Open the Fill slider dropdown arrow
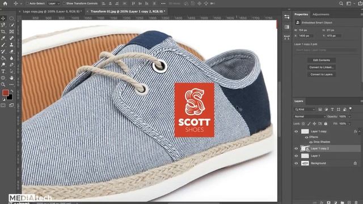The height and width of the screenshot is (204, 363). pyautogui.click(x=349, y=124)
